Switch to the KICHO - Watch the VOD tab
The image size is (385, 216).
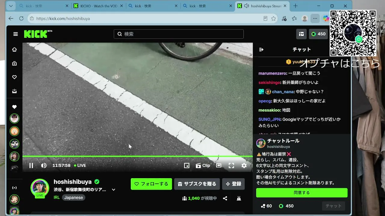coord(99,6)
